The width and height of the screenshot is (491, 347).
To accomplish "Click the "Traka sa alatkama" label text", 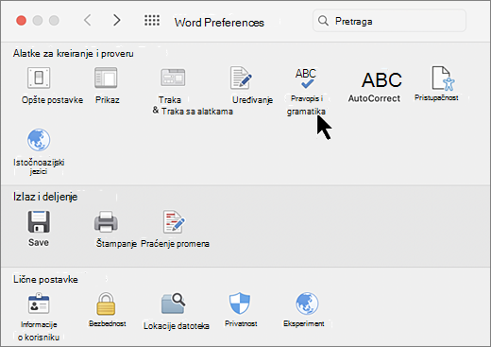I will tap(197, 112).
